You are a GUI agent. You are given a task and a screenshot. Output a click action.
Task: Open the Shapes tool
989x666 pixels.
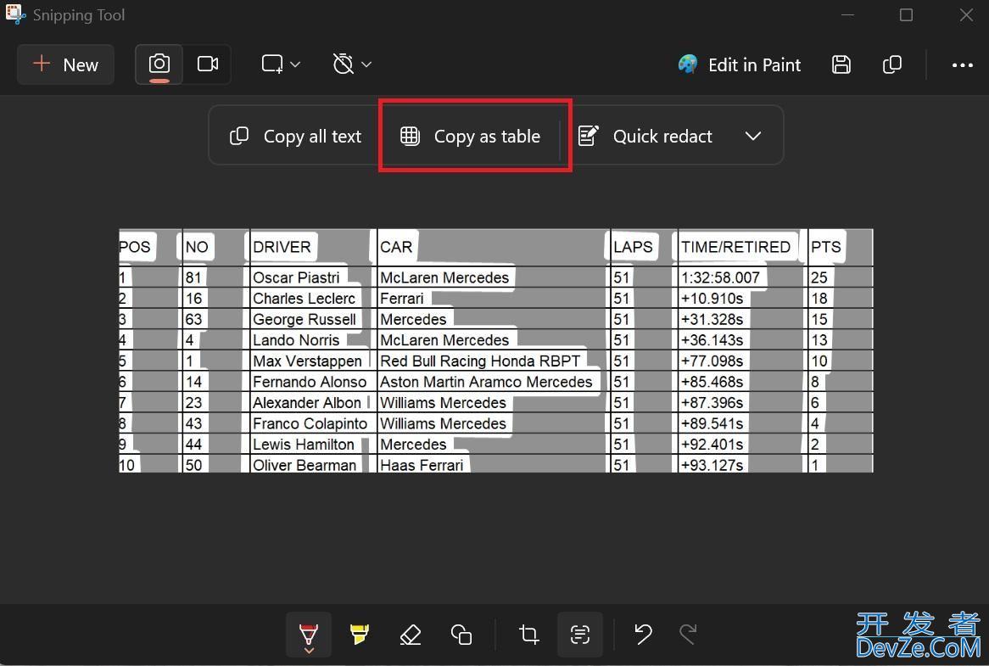tap(461, 635)
